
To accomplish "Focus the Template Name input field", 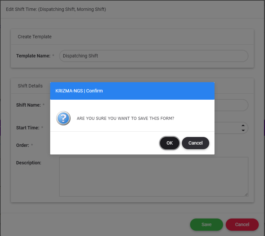I will pos(153,56).
